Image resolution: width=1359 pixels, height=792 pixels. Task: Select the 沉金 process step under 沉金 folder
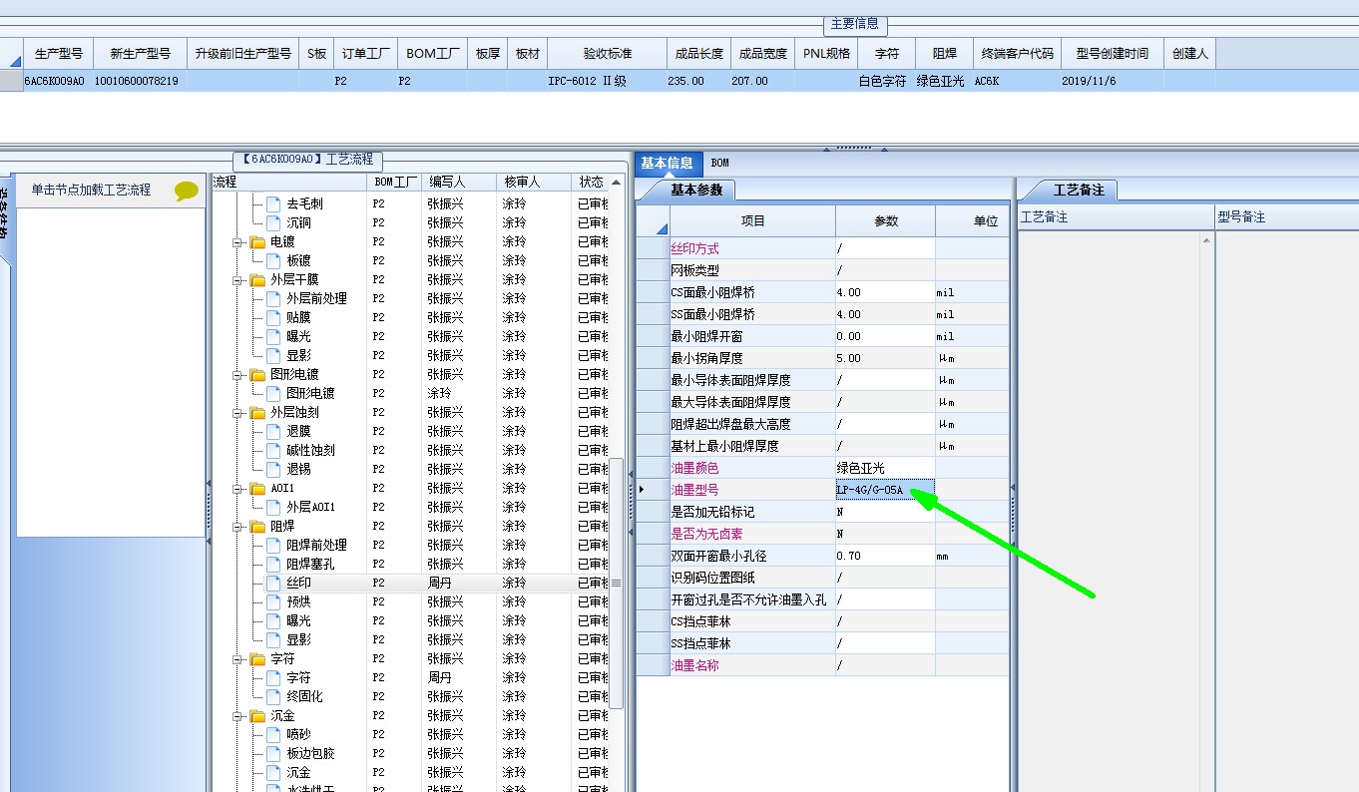298,772
